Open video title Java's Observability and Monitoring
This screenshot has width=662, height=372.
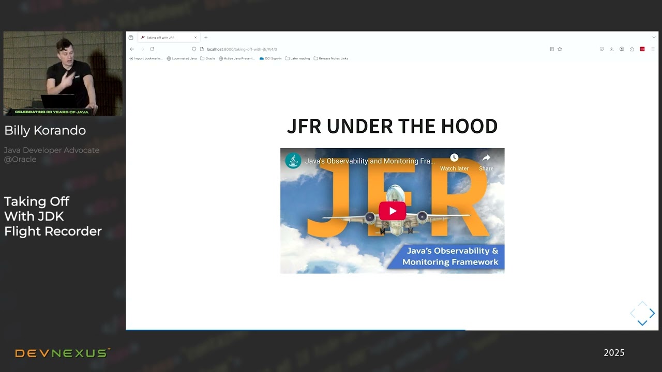point(370,161)
